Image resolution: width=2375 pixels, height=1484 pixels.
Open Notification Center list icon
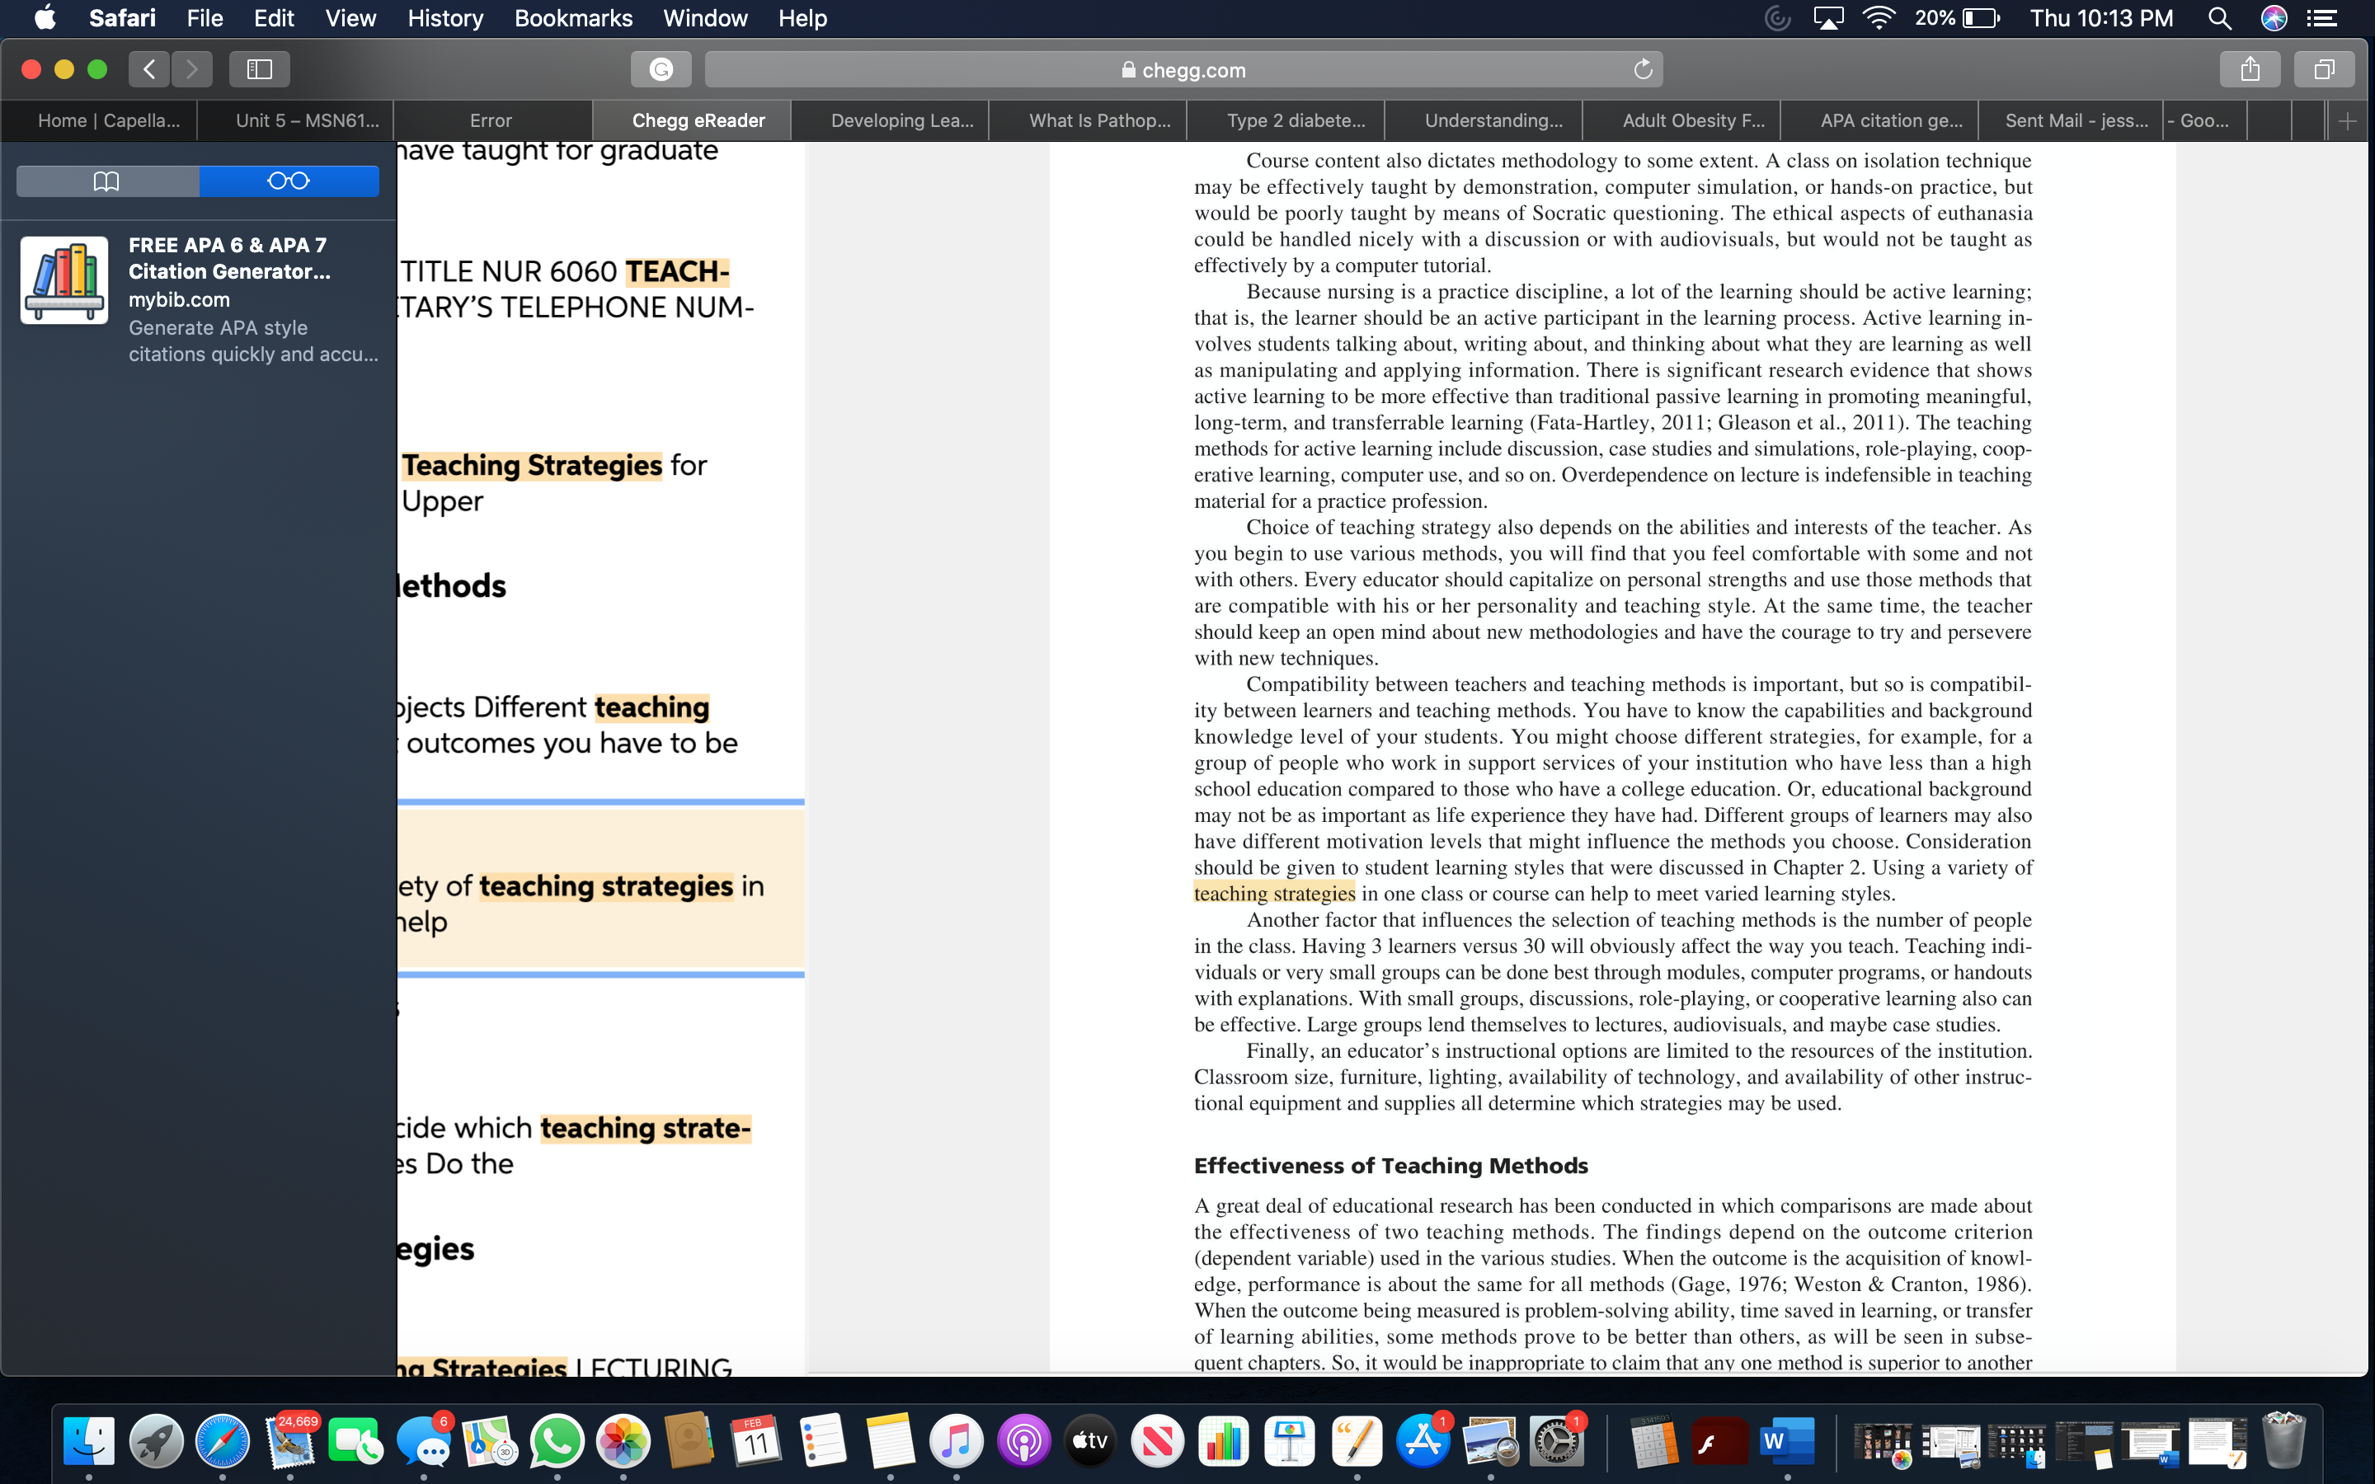[2321, 17]
